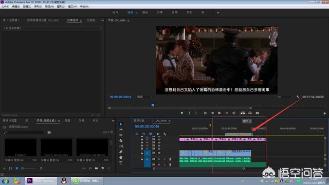Create new bin from search icon
Image resolution: width=329 pixels, height=185 pixels.
[x=49, y=133]
